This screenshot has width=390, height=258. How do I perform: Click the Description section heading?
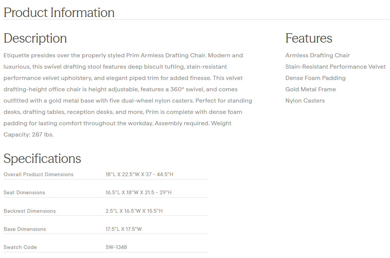35,38
